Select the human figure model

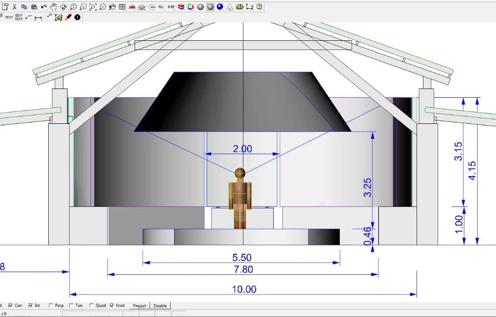pos(240,199)
